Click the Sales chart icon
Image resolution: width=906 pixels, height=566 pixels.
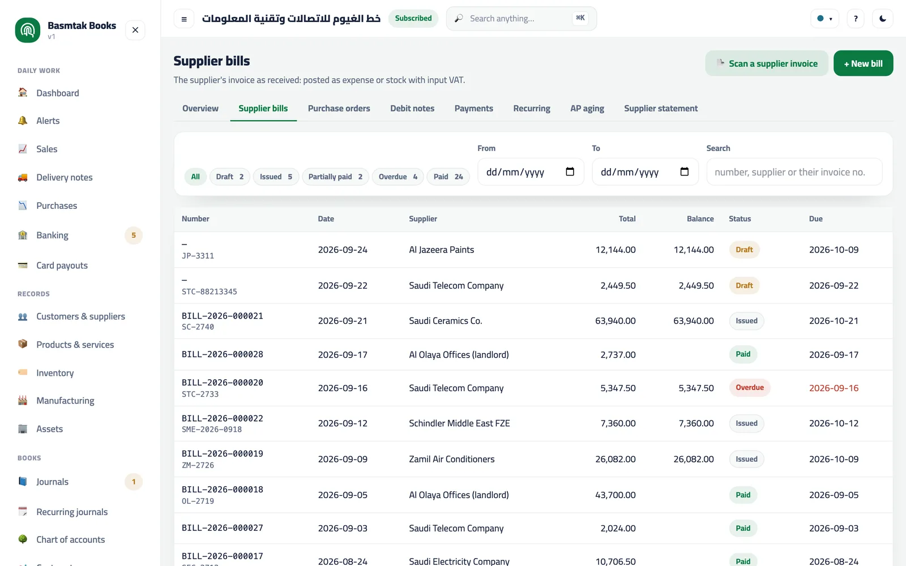click(23, 149)
